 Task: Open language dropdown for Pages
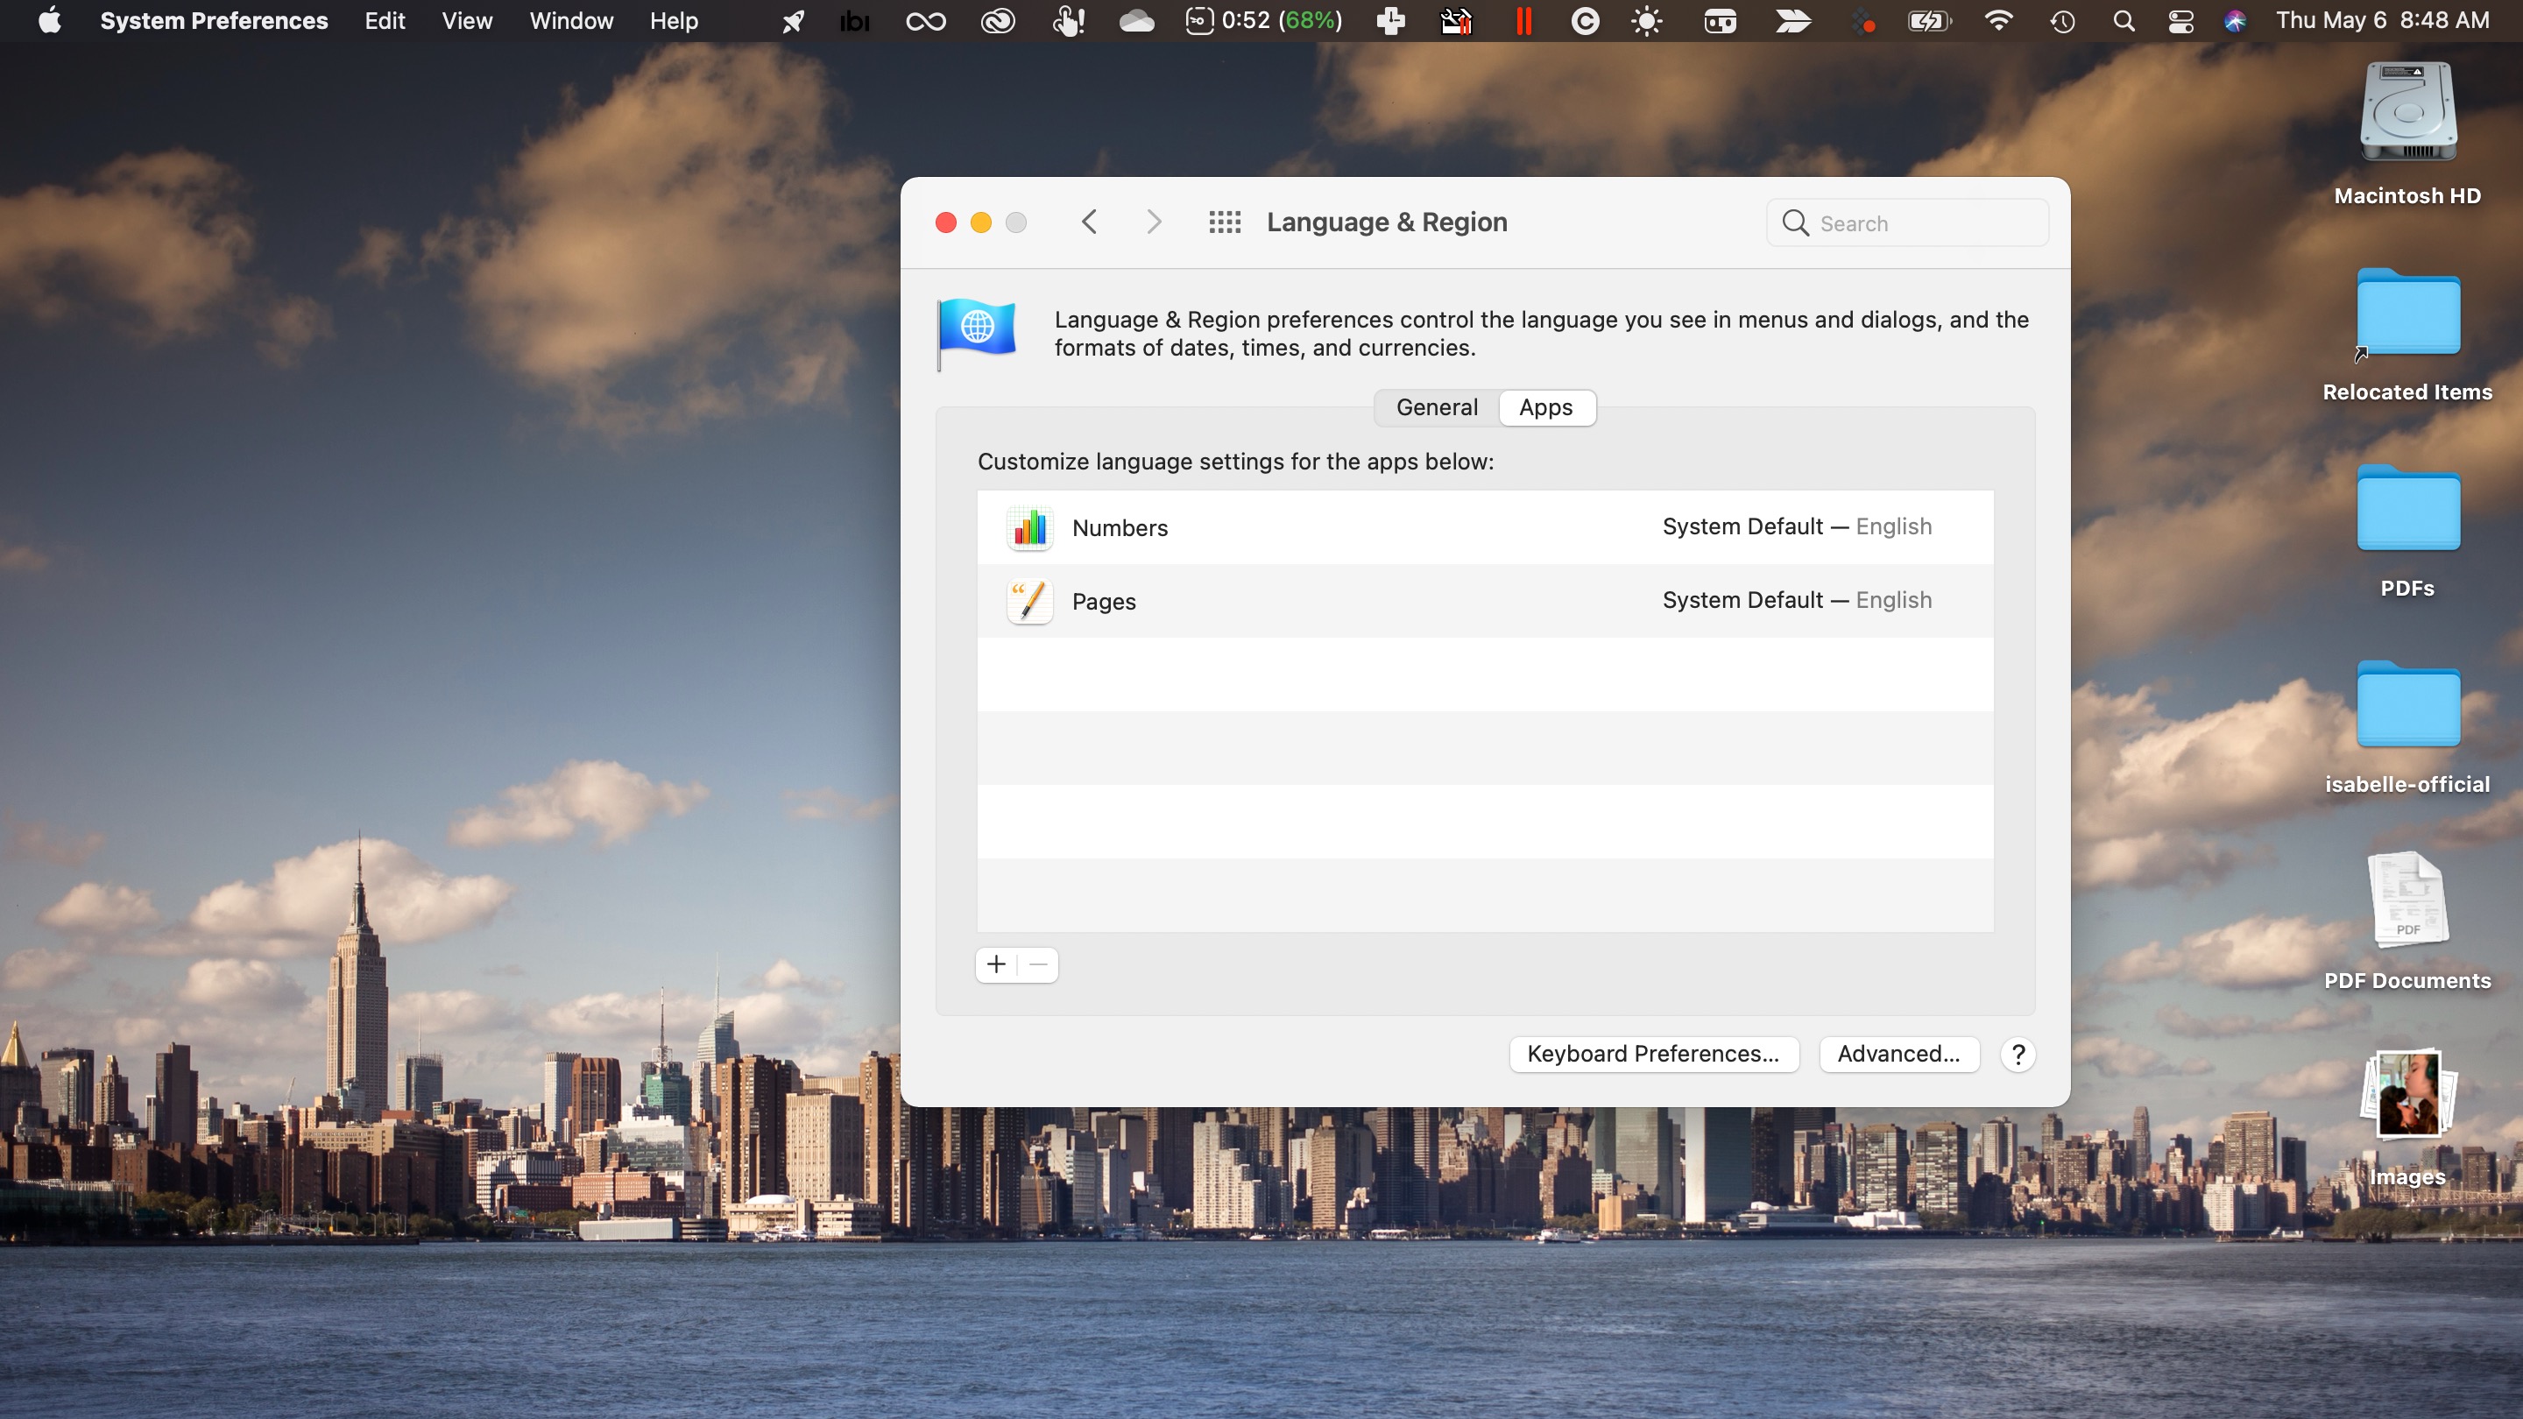click(1798, 599)
